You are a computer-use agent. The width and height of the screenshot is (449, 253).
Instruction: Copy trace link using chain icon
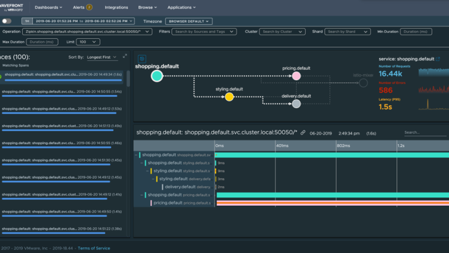click(x=303, y=132)
